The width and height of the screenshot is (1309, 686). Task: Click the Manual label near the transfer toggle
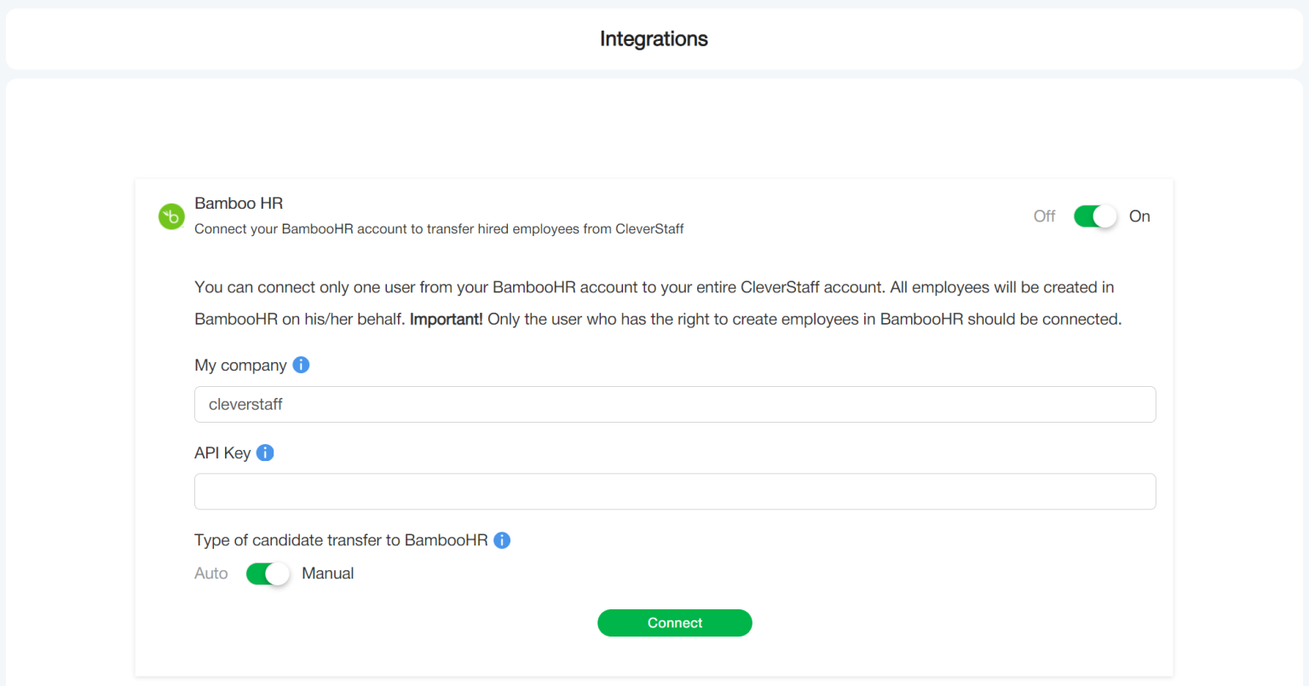pos(328,574)
